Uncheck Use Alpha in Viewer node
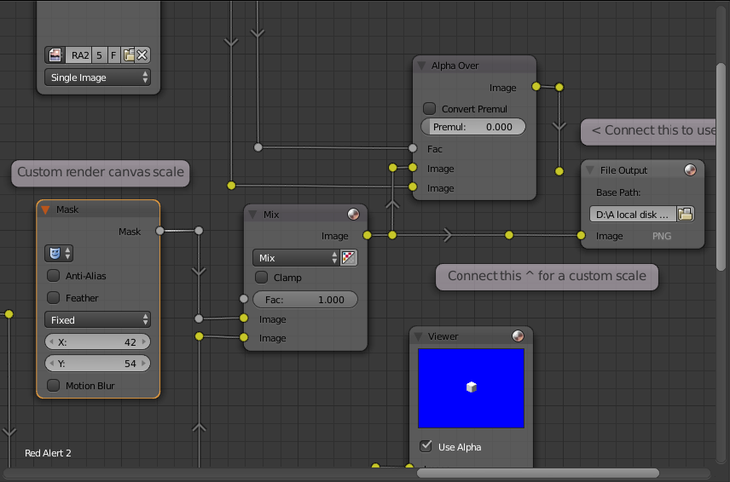 click(426, 446)
